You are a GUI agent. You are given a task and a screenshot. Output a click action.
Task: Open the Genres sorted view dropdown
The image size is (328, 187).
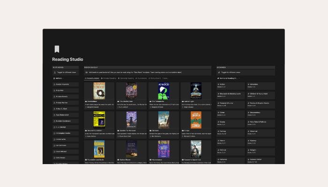tap(229, 79)
